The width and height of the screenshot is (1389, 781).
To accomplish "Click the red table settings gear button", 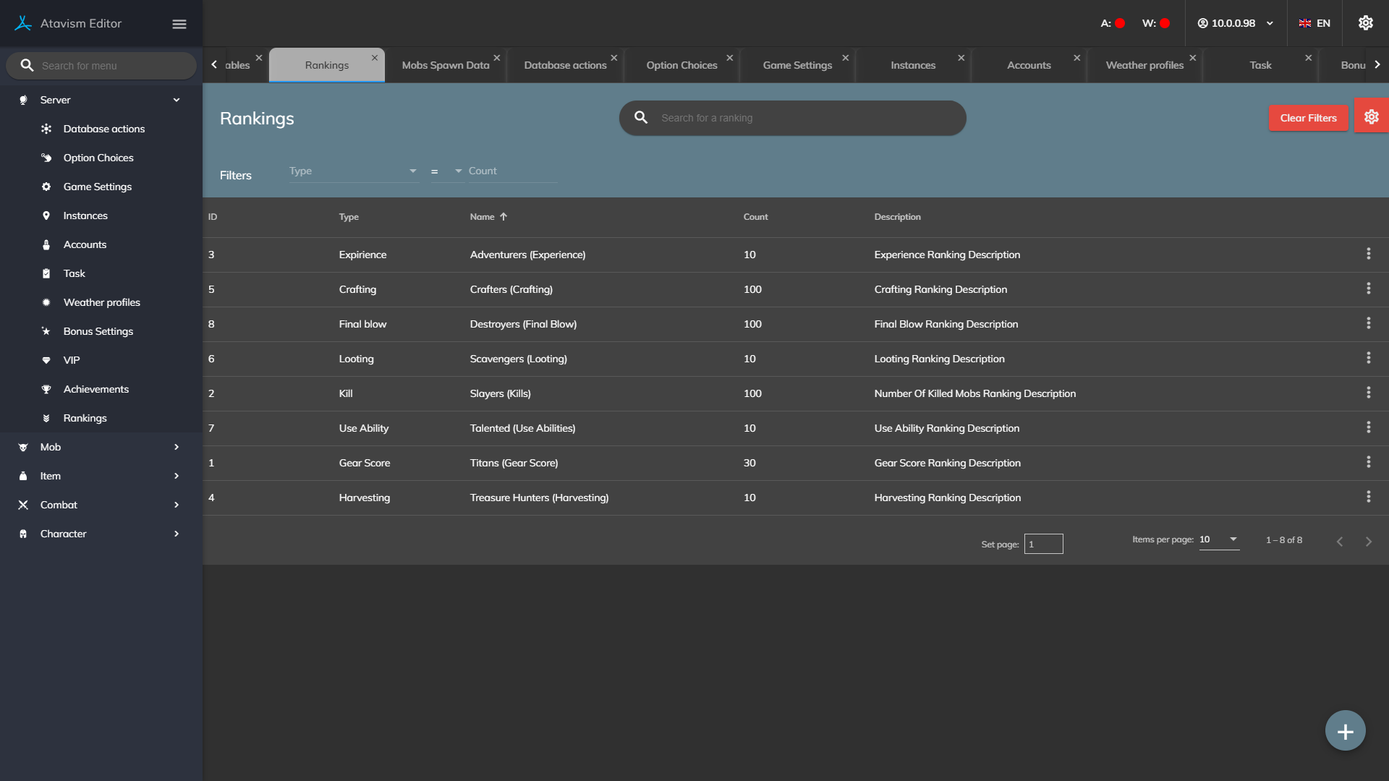I will click(x=1371, y=117).
